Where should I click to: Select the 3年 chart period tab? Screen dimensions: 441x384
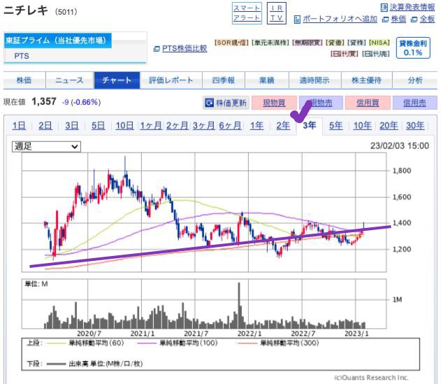click(x=310, y=126)
